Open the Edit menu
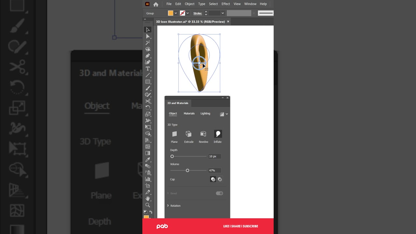 coord(178,4)
